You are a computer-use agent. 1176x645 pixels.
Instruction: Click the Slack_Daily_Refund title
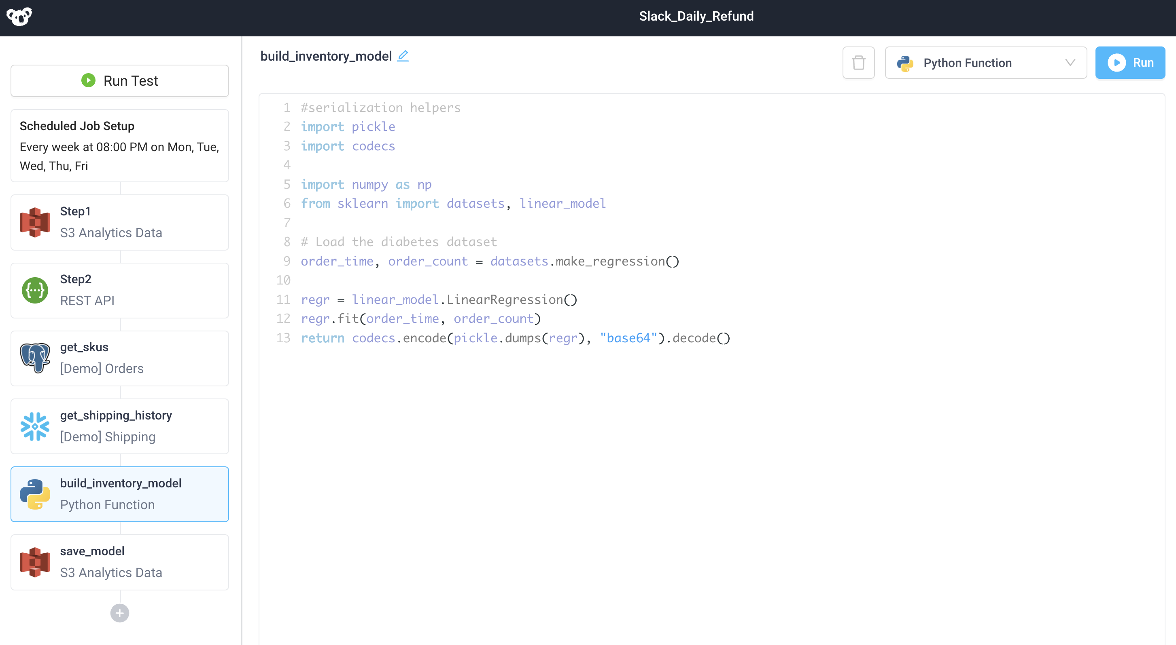(x=696, y=16)
